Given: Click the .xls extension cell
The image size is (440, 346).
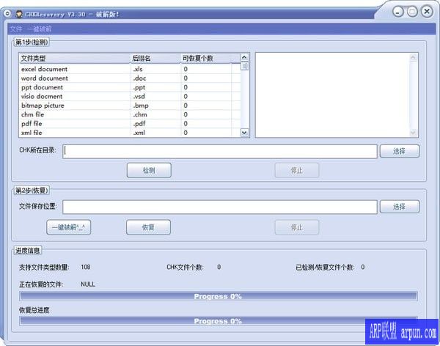Looking at the screenshot, I should tap(155, 69).
